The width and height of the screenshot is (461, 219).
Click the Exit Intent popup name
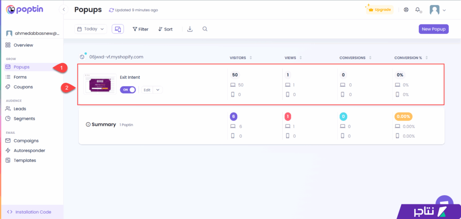(x=130, y=78)
